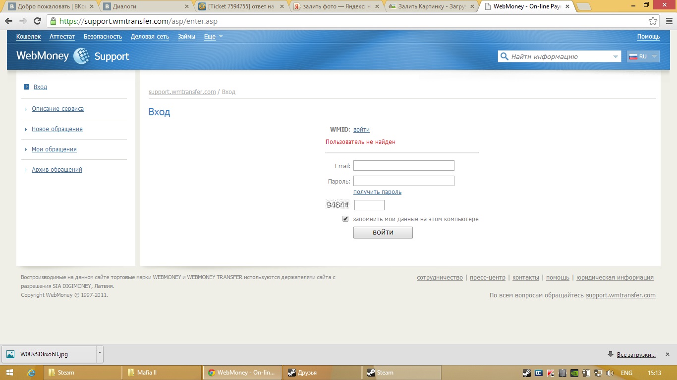Toggle the remember my data checkbox
This screenshot has width=677, height=380.
click(345, 219)
